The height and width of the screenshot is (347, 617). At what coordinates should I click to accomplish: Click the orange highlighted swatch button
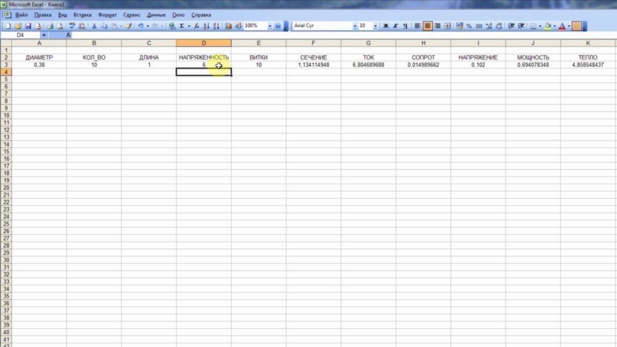point(576,26)
